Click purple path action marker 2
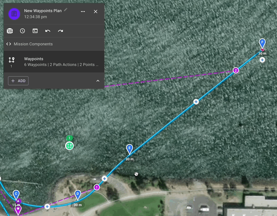This screenshot has width=277, height=216. 236,70
